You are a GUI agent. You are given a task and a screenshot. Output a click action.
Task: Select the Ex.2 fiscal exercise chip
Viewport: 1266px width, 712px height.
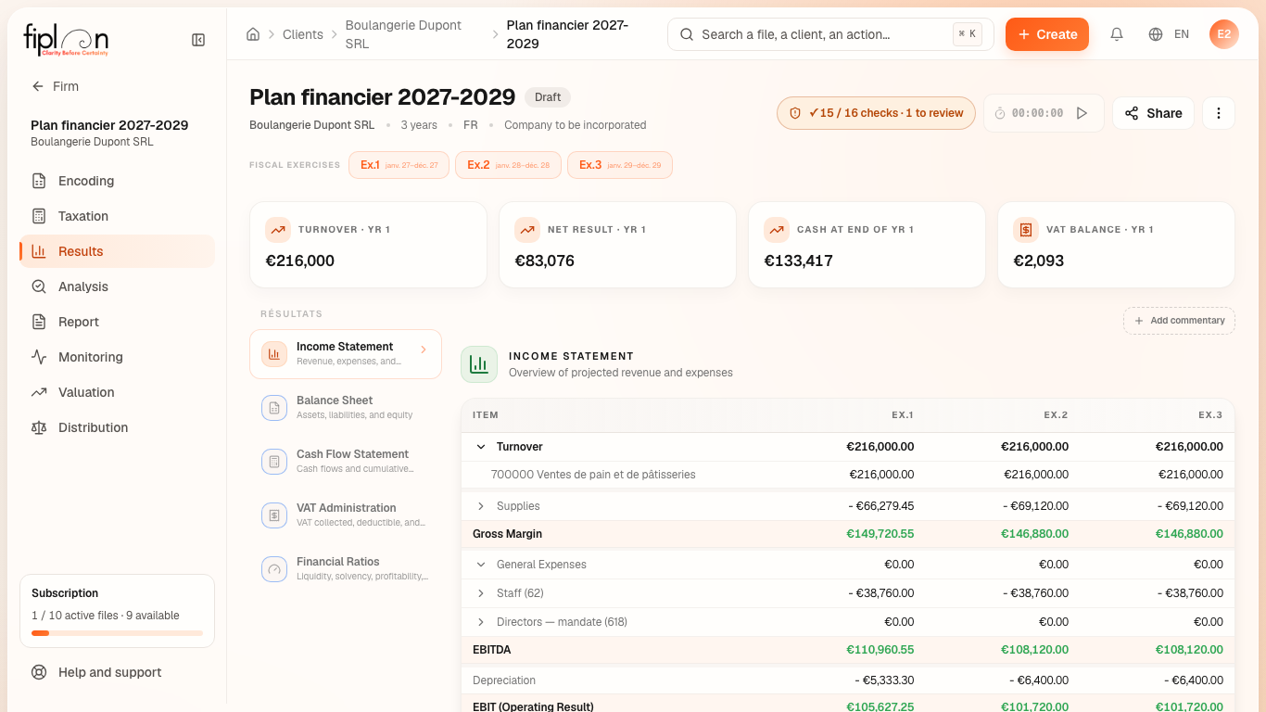(x=508, y=165)
